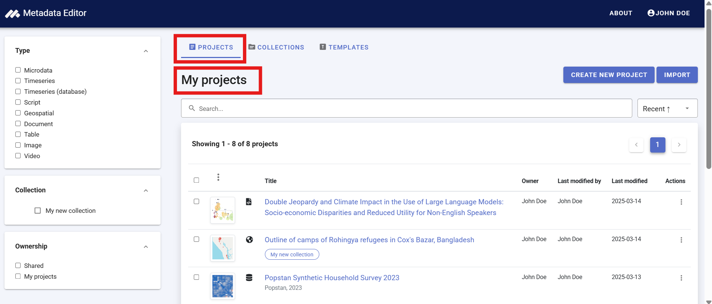Enable the Microdata type filter checkbox
The image size is (712, 304).
tap(18, 70)
